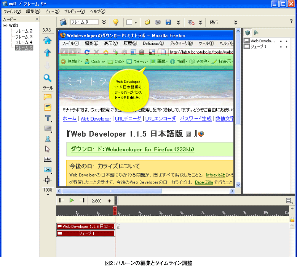Open the 3D cube objects tab
The image size is (297, 267).
[x=247, y=33]
